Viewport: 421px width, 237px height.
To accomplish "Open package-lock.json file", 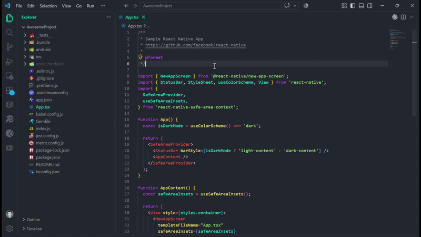I will 53,150.
